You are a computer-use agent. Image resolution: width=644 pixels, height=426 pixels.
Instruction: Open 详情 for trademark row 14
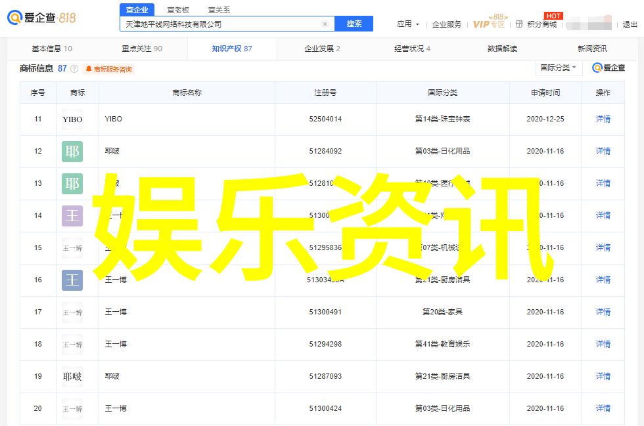(x=603, y=215)
